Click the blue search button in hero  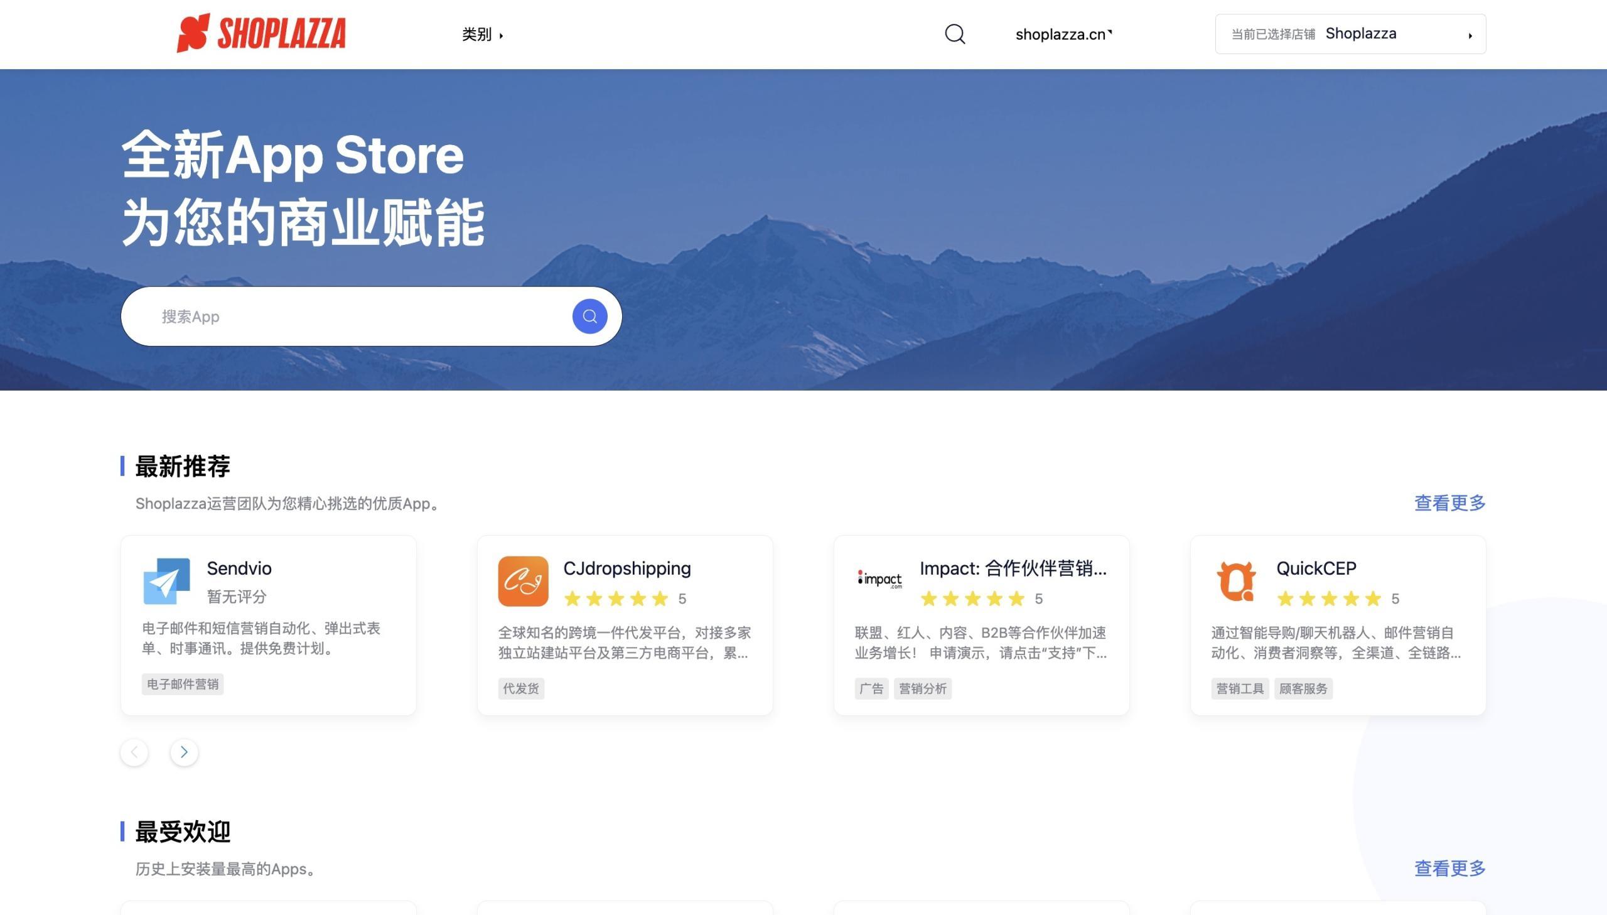[589, 316]
